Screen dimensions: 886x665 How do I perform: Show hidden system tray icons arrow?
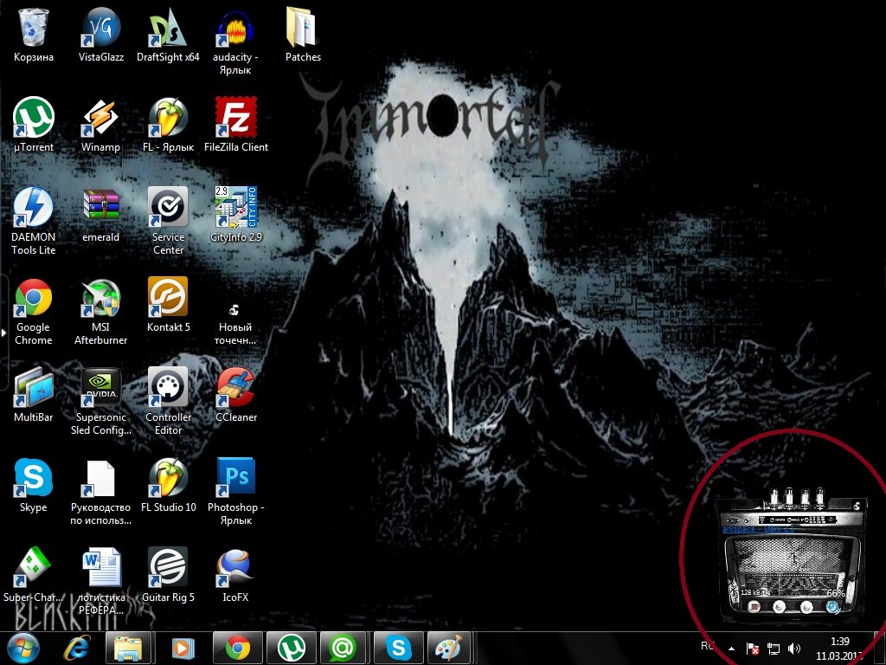coord(732,649)
